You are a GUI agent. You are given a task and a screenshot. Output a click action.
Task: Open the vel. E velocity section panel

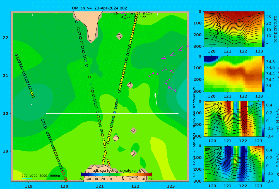[233, 164]
